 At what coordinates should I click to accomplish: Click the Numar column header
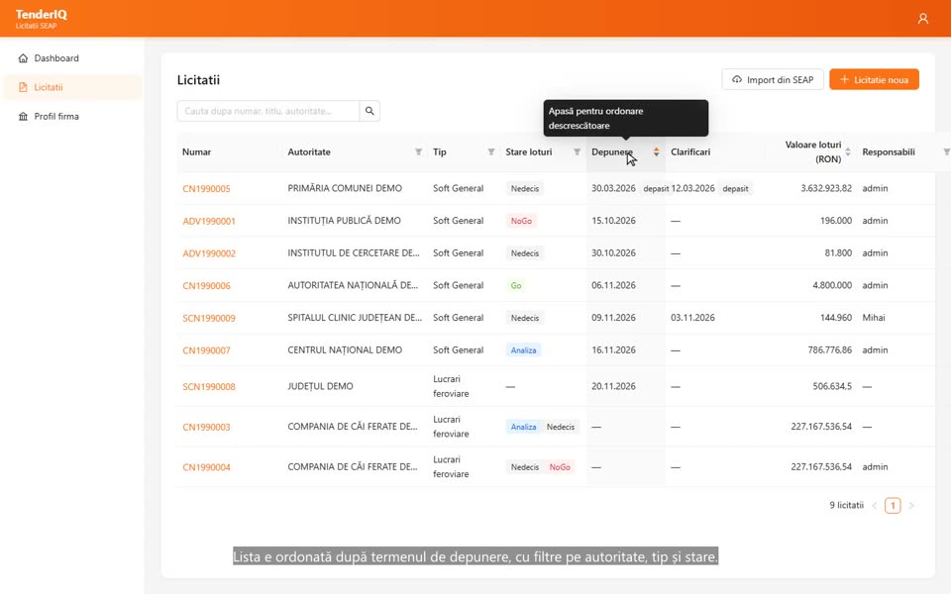(196, 152)
